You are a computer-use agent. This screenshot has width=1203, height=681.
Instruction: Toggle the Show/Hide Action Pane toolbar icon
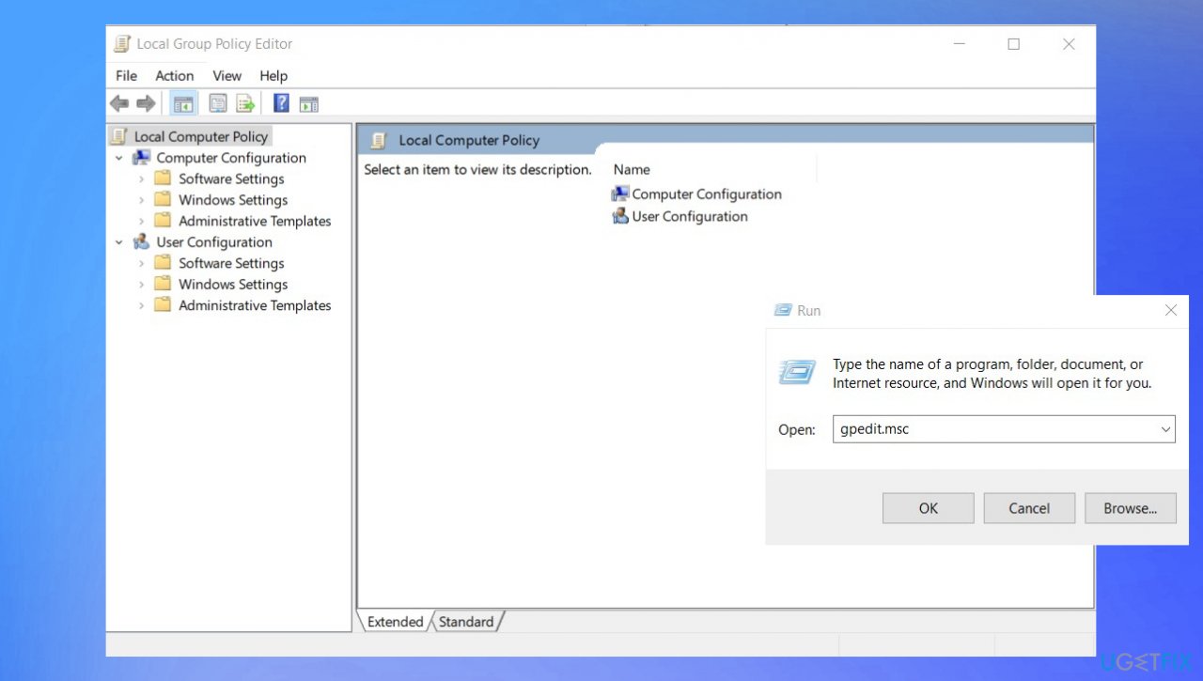pos(308,103)
